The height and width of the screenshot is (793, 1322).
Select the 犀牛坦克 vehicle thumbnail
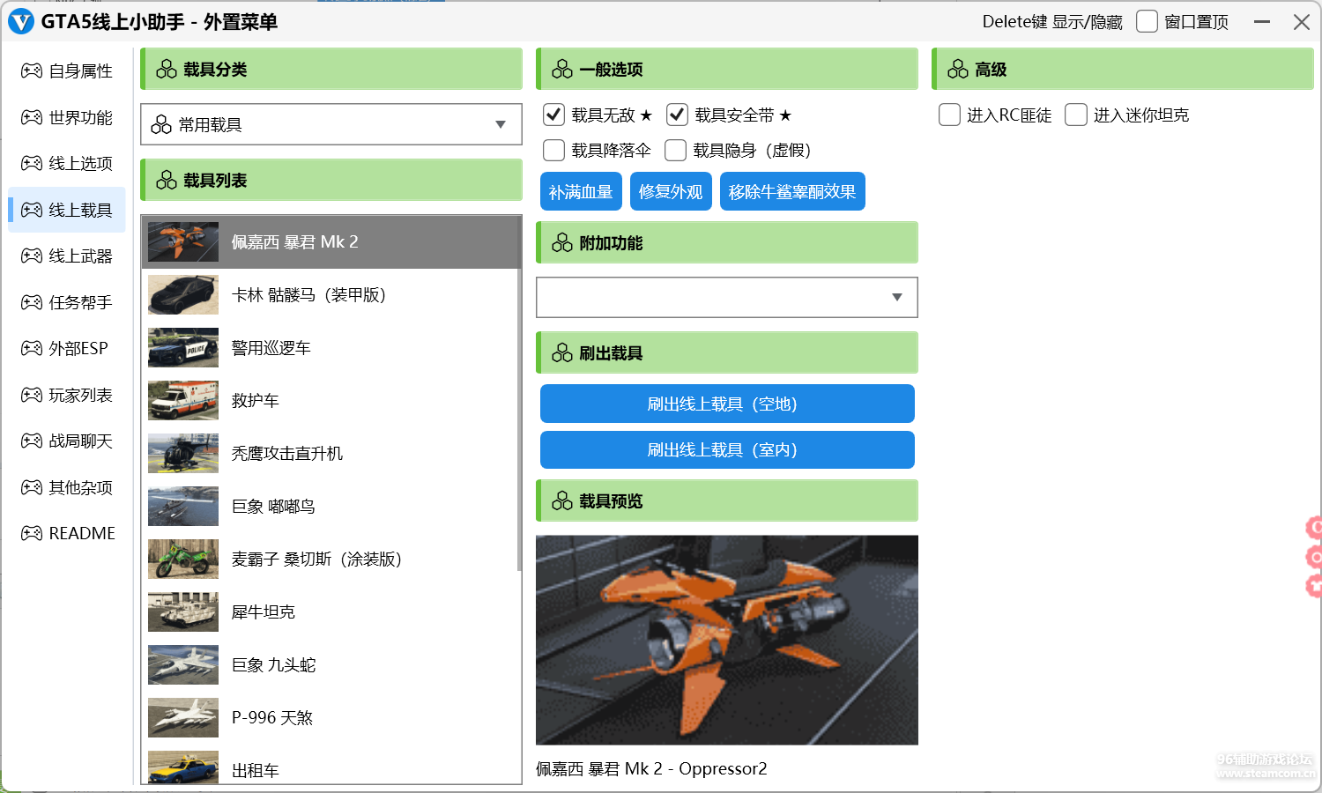pos(183,611)
